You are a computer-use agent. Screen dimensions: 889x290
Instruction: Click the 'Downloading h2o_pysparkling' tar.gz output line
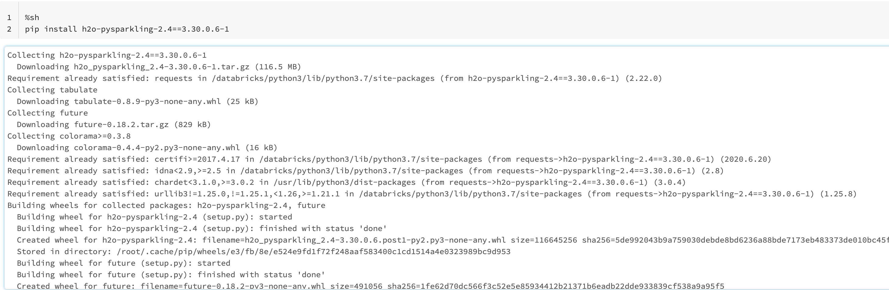coord(159,67)
